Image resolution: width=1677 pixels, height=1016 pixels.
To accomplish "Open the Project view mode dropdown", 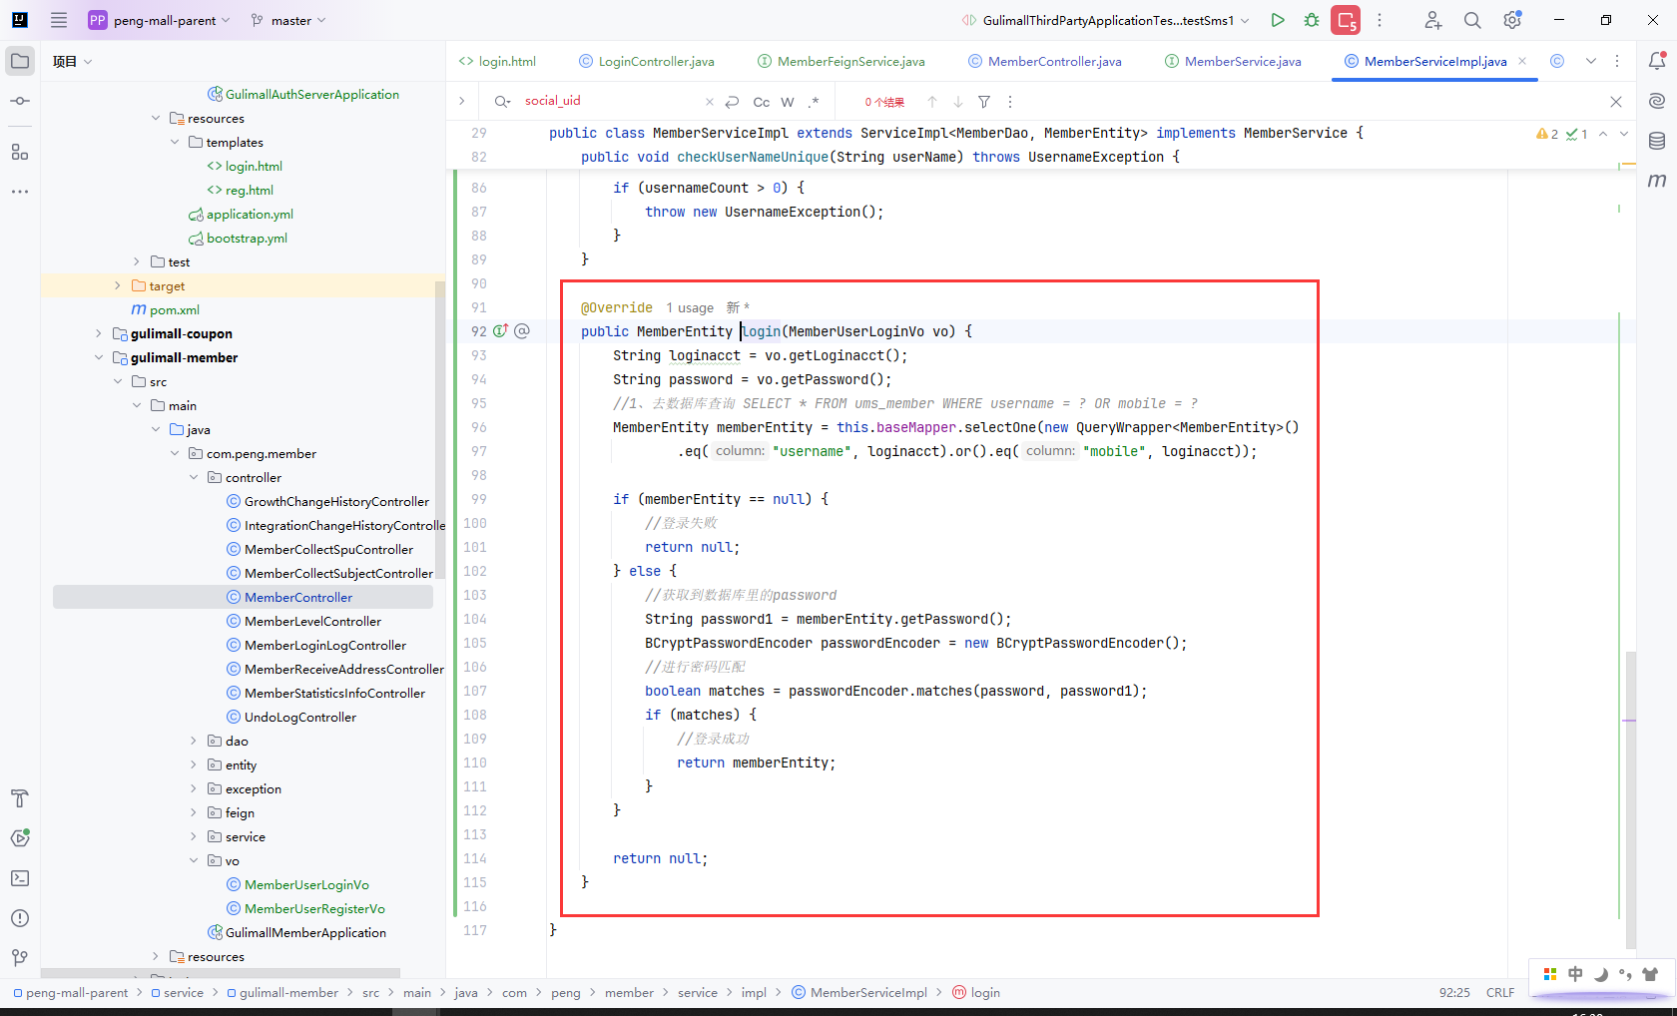I will coord(72,61).
